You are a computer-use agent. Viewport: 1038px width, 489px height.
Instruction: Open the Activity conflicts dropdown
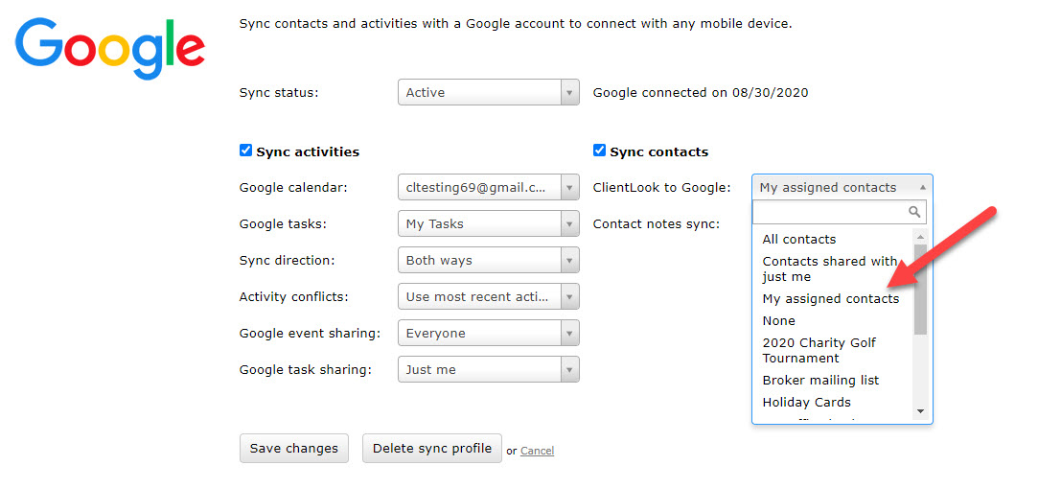click(489, 297)
